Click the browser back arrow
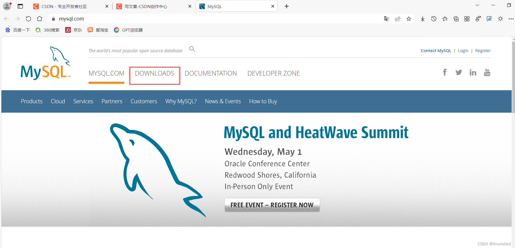The height and width of the screenshot is (248, 515). point(6,19)
